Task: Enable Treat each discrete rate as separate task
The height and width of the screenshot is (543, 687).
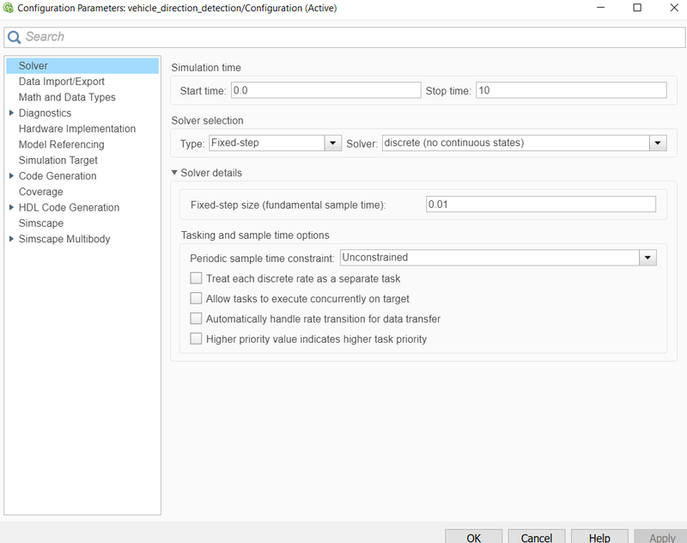Action: pos(196,278)
